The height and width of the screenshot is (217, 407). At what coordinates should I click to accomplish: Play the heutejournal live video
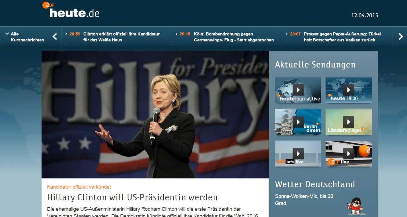[298, 89]
